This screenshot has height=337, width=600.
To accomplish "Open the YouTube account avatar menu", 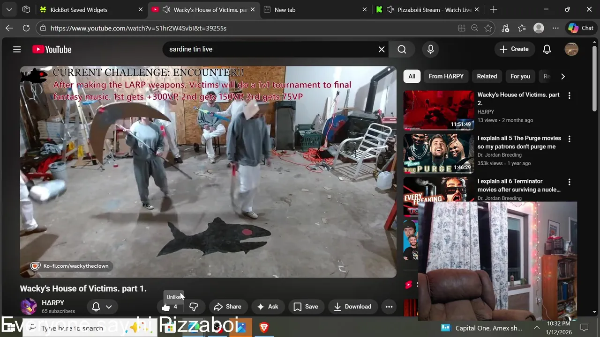I will point(571,49).
